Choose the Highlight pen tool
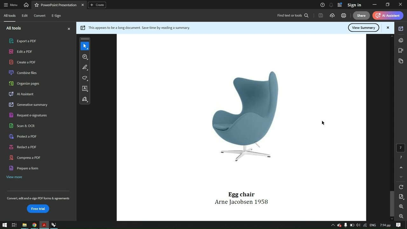This screenshot has height=229, width=407. coord(85,67)
